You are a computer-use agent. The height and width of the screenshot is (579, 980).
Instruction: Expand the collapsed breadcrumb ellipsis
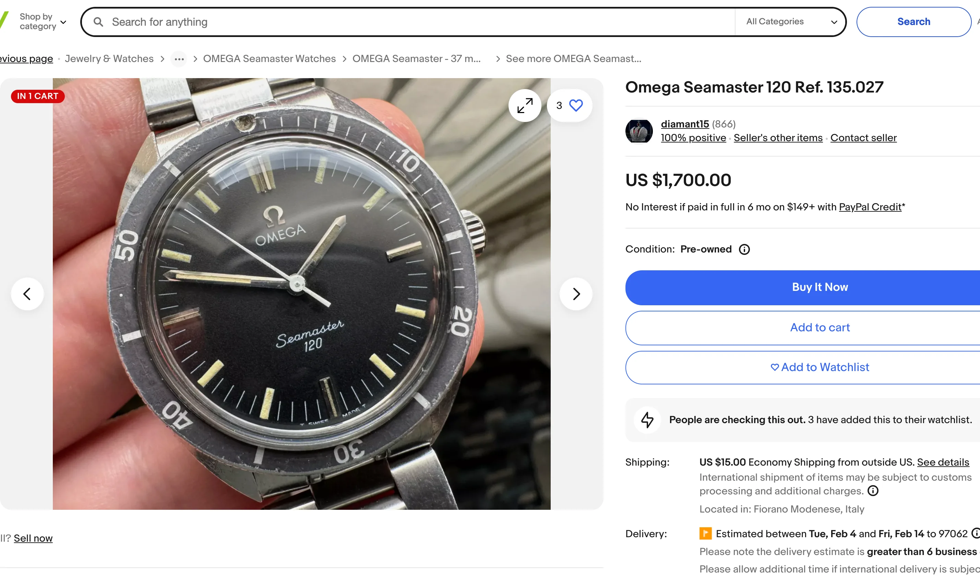point(179,59)
